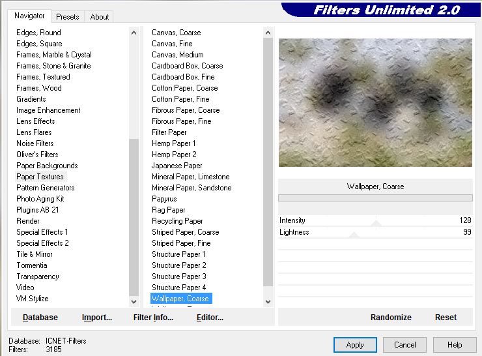Open Help for the plugin
Image resolution: width=482 pixels, height=356 pixels.
(454, 345)
